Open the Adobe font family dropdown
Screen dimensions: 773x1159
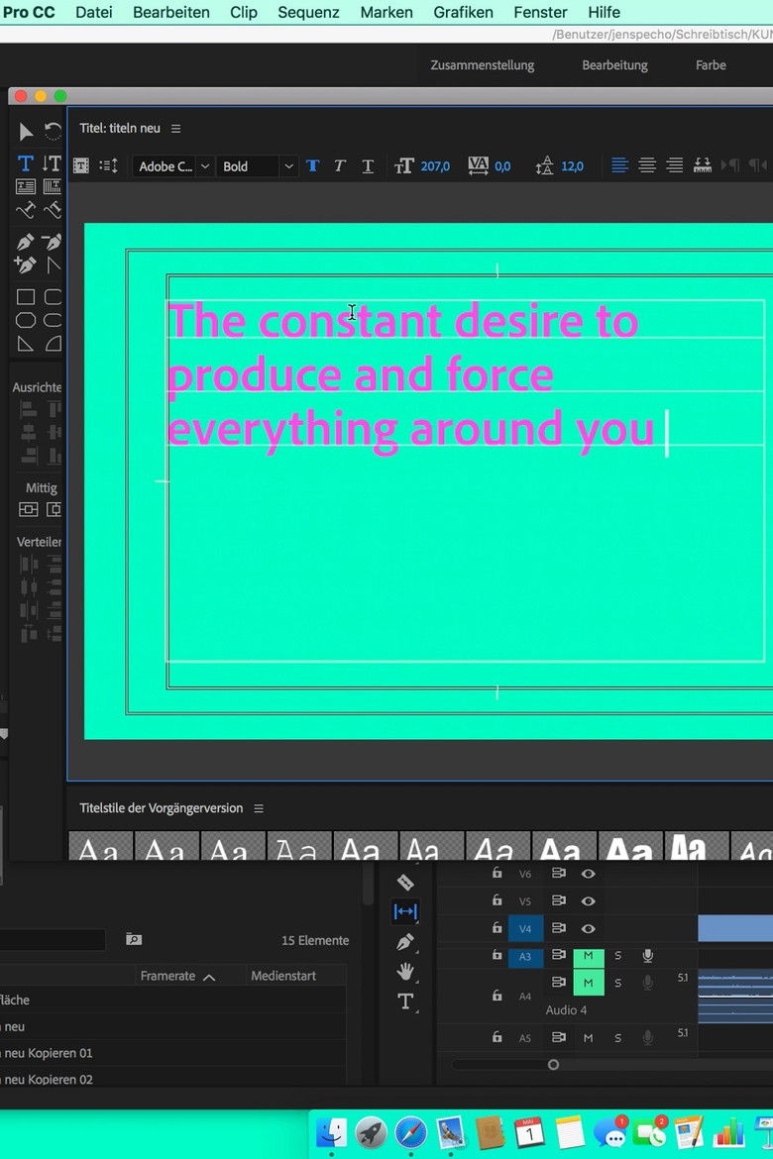pos(173,166)
